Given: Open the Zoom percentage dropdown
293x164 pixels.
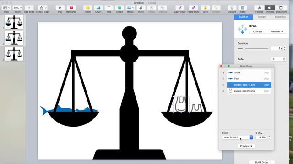Looking at the screenshot, I should pos(17,8).
